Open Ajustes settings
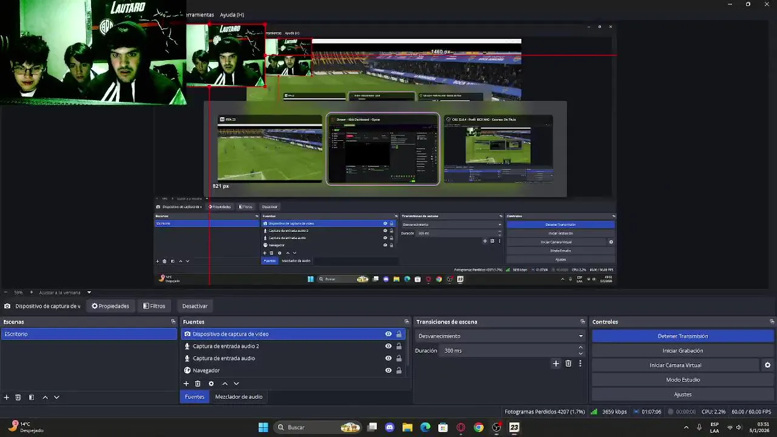 coord(683,394)
